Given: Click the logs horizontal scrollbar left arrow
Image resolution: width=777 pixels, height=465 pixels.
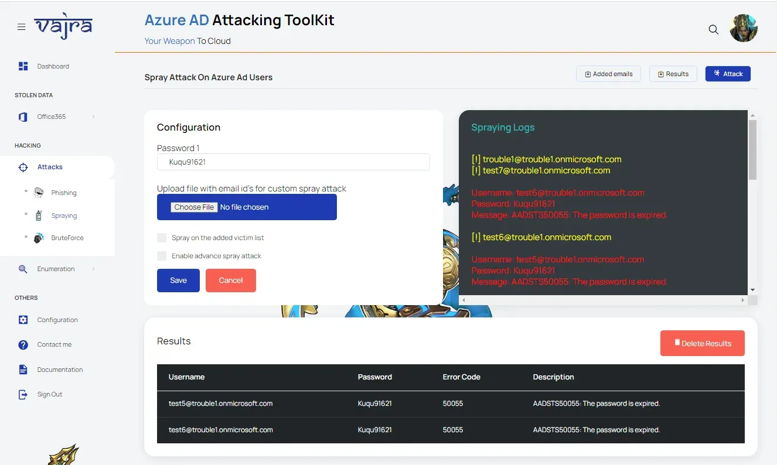Looking at the screenshot, I should coord(464,300).
